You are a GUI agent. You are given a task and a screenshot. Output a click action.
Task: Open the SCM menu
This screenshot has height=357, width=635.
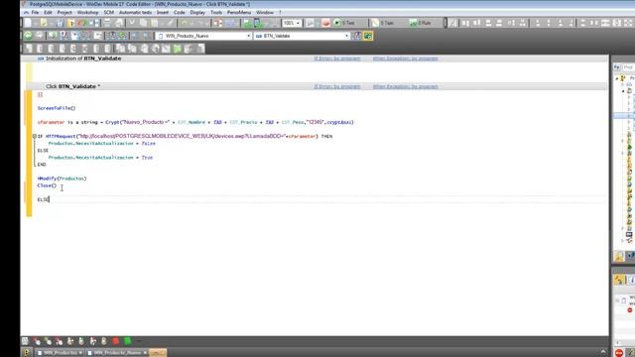(108, 13)
